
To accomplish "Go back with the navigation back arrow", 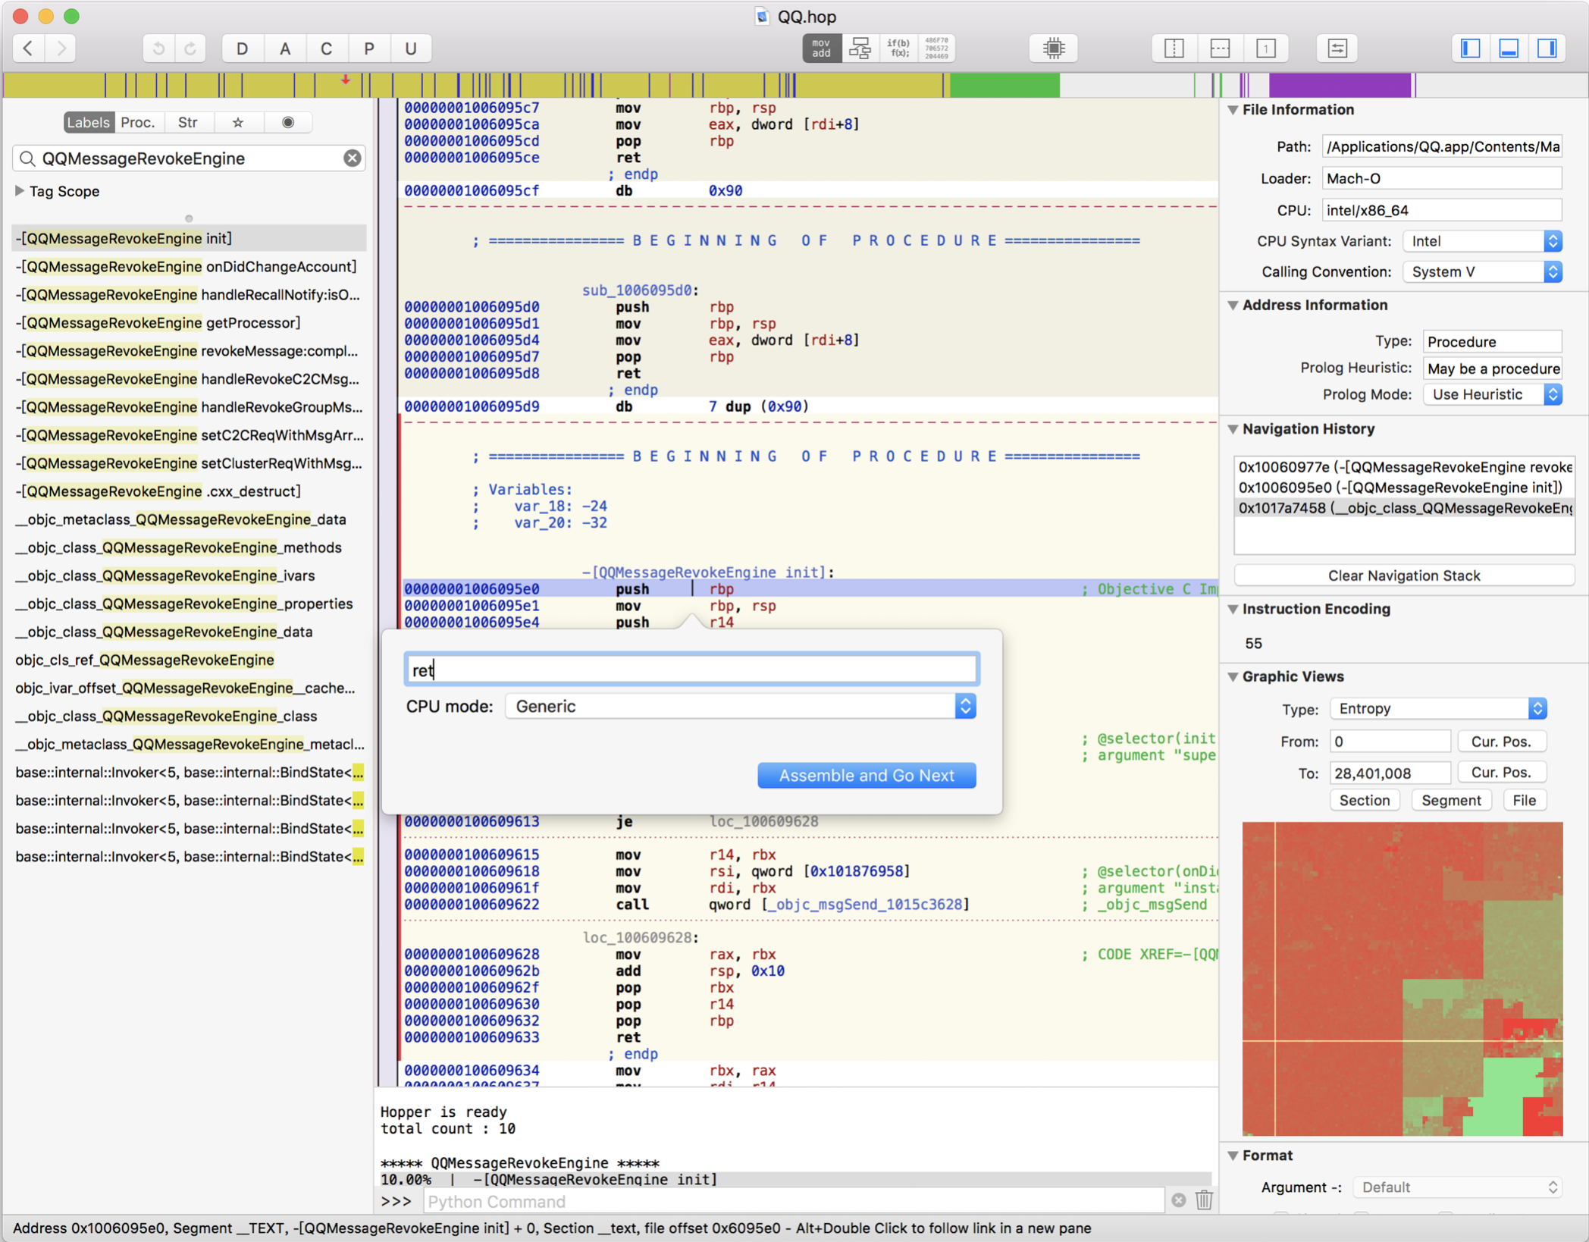I will click(28, 49).
